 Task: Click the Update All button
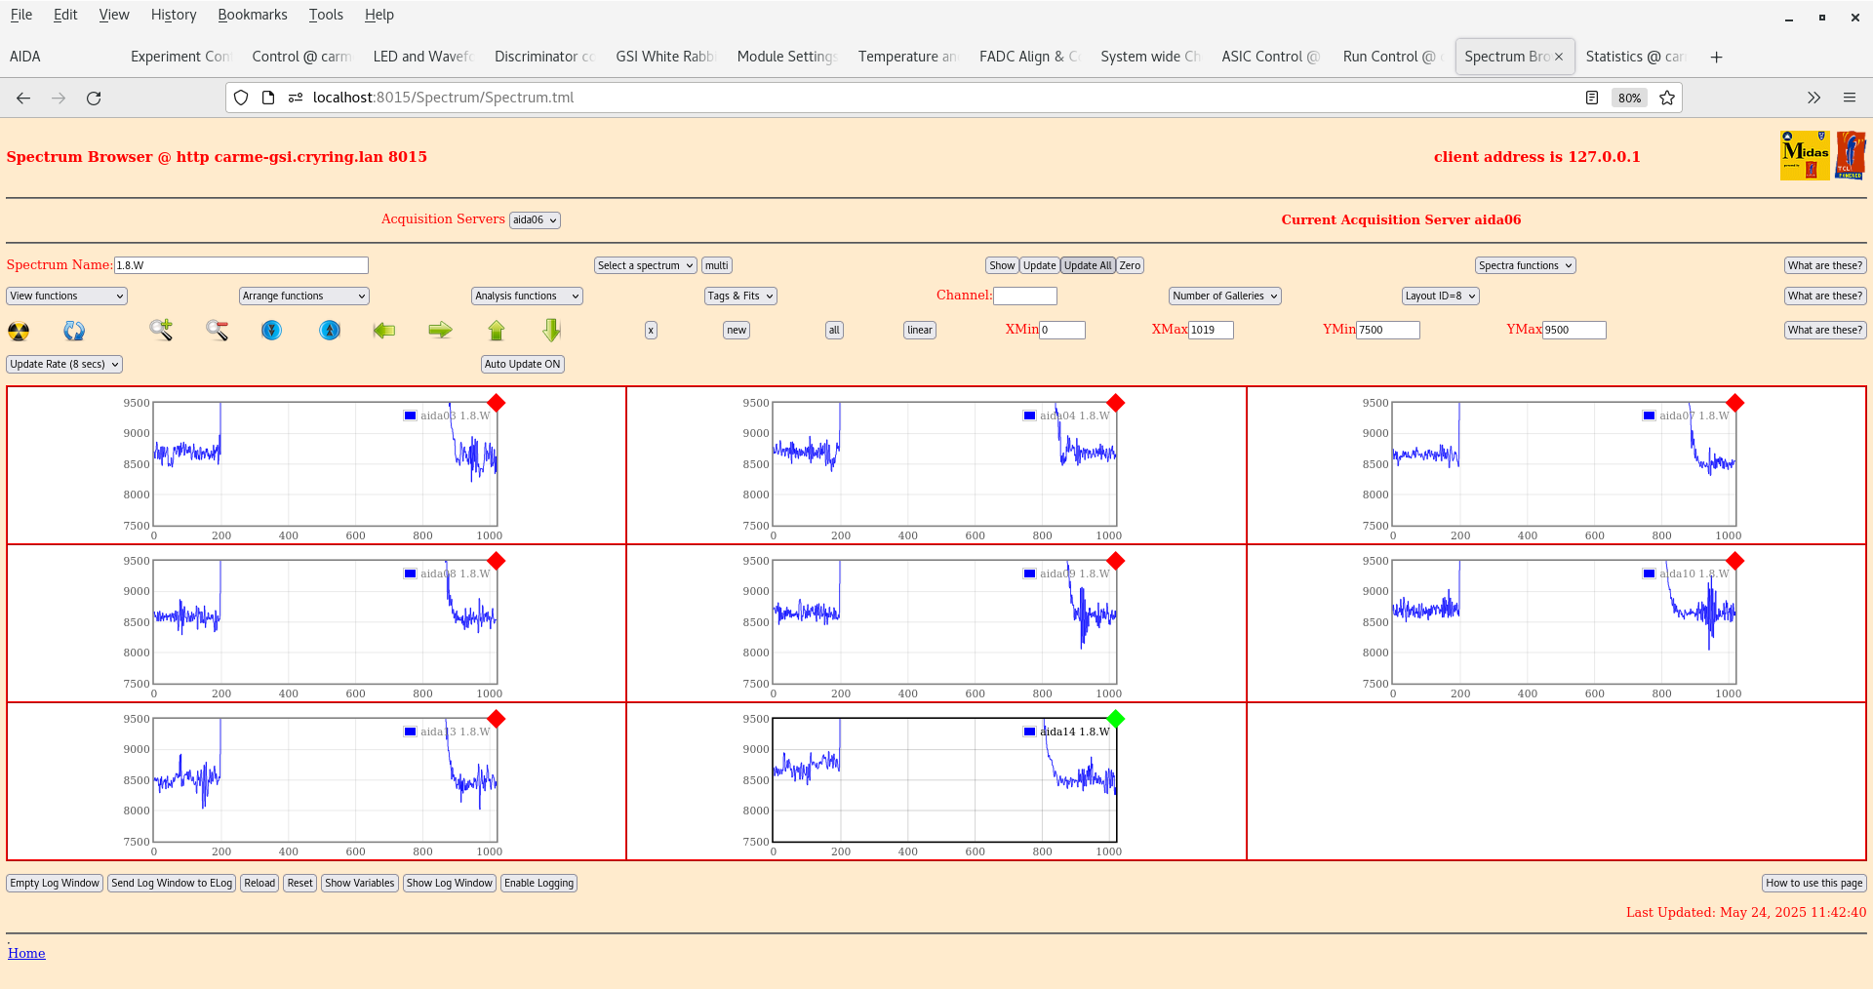pyautogui.click(x=1087, y=264)
